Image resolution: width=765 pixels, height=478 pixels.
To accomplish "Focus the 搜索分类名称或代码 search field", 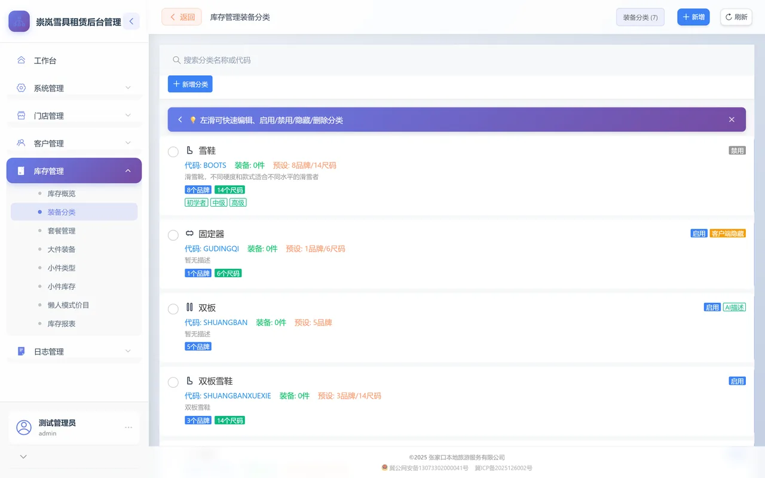I will point(457,60).
